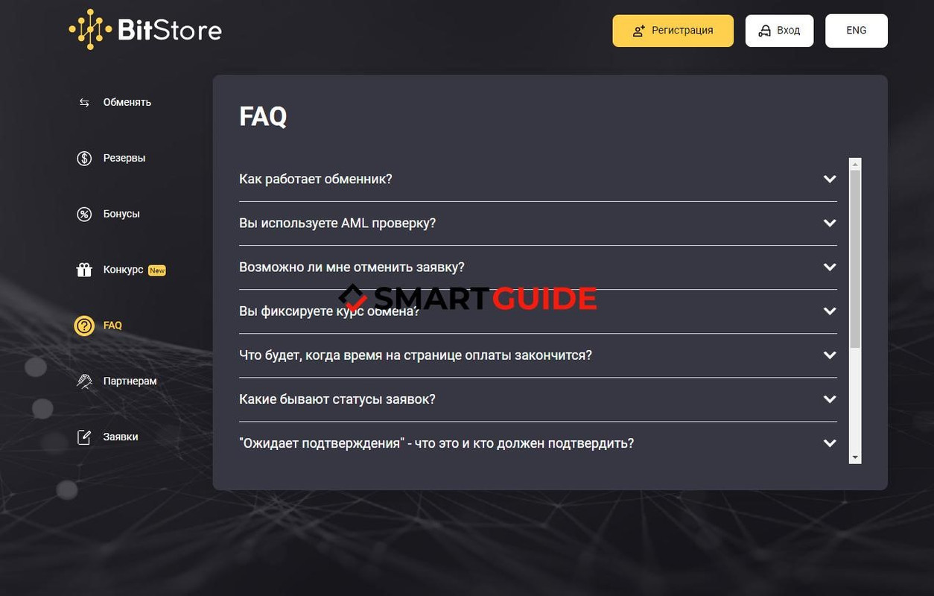This screenshot has height=596, width=934.
Task: Click the text 'Какие бывают статусы заявок?'
Action: click(x=337, y=399)
